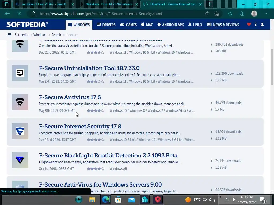Click the F-Secure Virus Definitions thumbnail icon
274x205 pixels.
pos(20,46)
